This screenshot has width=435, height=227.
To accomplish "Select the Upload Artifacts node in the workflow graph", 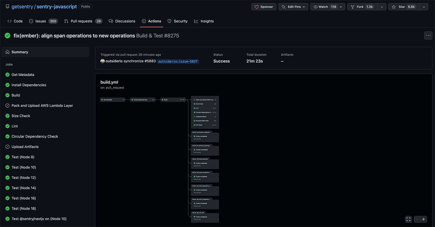I will point(205,117).
